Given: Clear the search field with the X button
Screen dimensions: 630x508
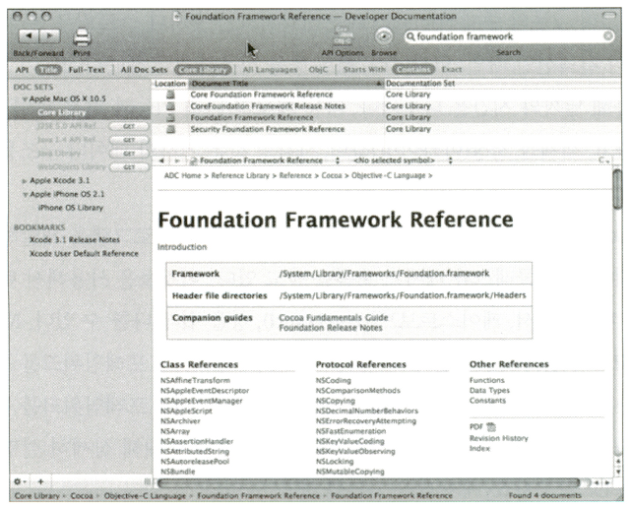Looking at the screenshot, I should (608, 36).
